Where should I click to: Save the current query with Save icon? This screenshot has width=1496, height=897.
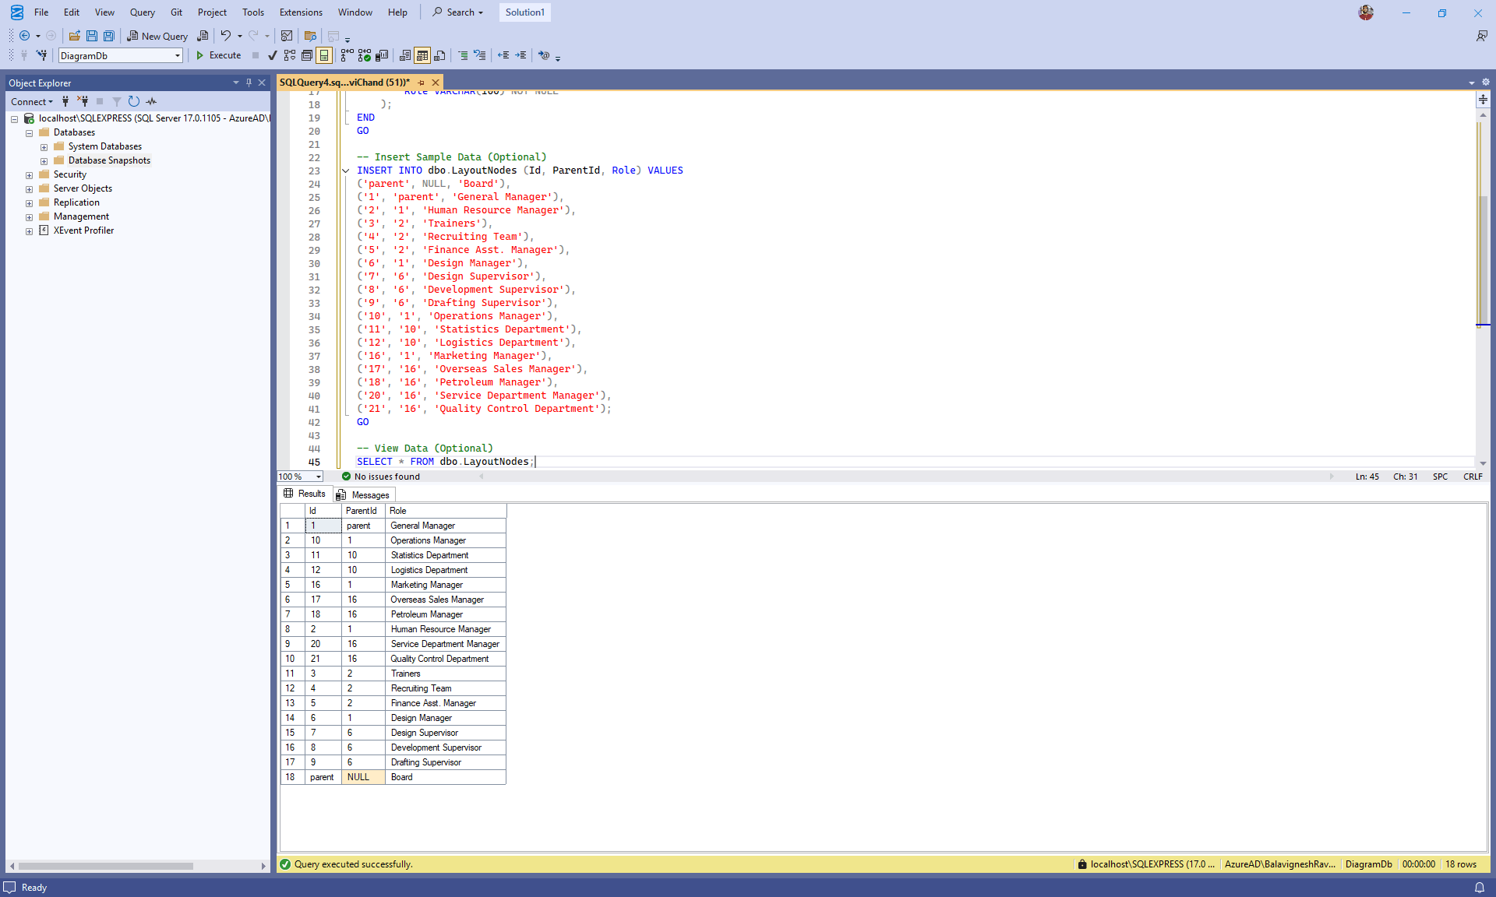click(92, 36)
